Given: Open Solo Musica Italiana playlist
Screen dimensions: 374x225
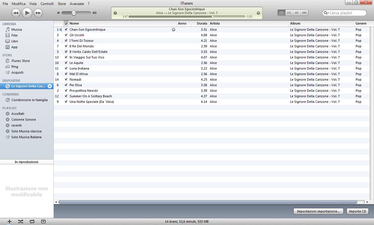Looking at the screenshot, I should click(x=27, y=137).
